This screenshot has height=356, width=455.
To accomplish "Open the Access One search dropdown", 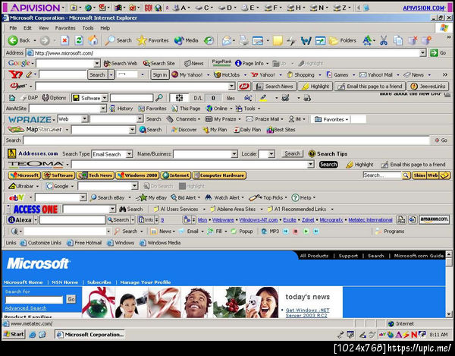I will coord(112,209).
